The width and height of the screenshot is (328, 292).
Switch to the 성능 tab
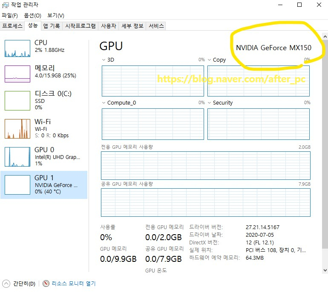(33, 26)
